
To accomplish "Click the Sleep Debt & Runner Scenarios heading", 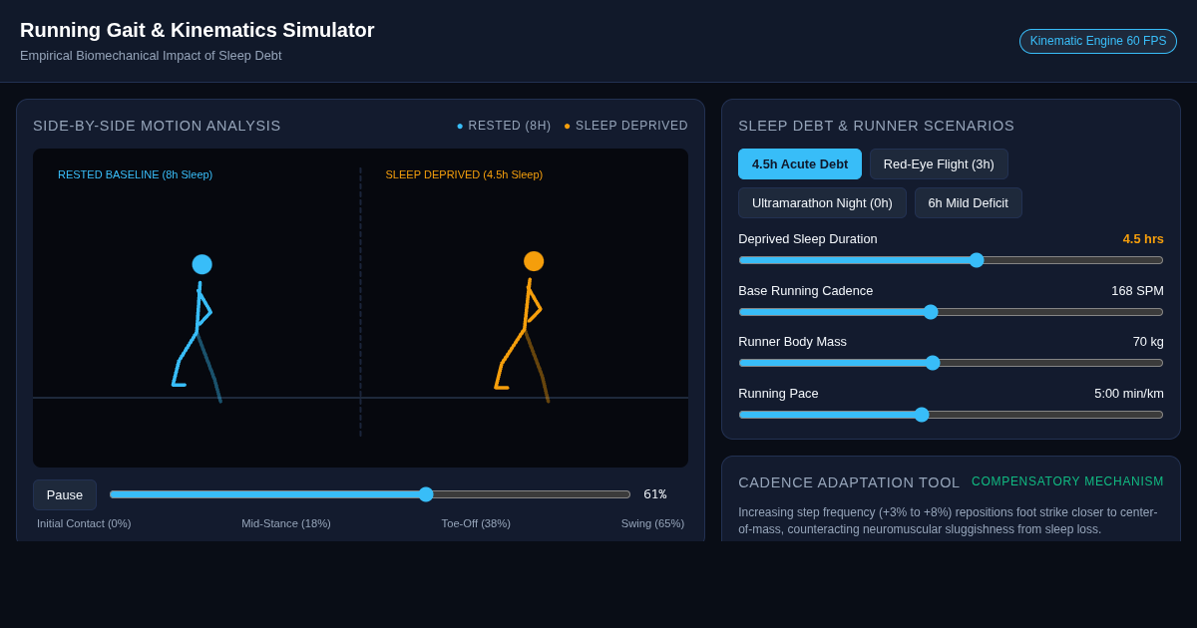I will click(876, 126).
